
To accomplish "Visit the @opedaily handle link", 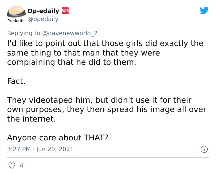I will [43, 19].
